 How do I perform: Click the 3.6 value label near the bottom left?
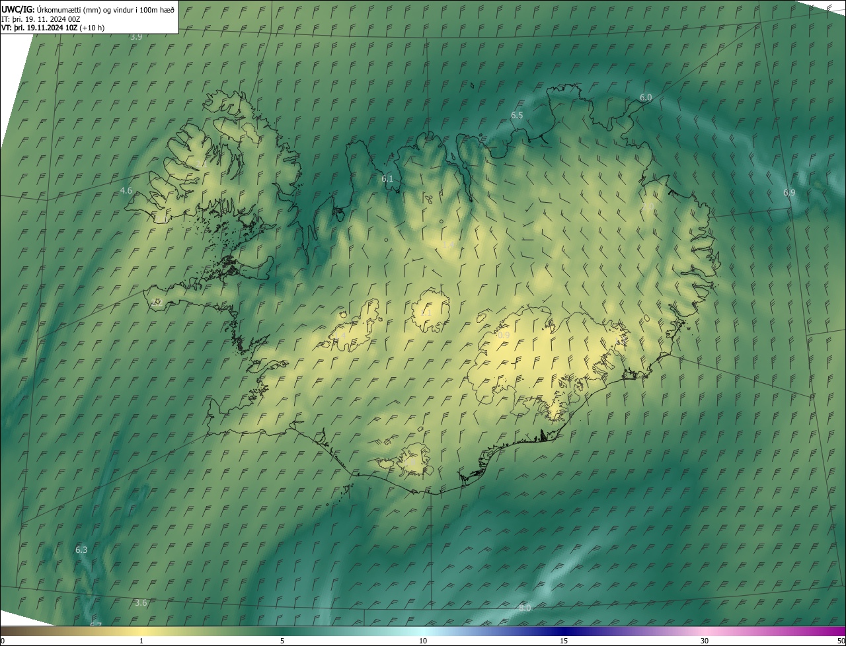141,603
